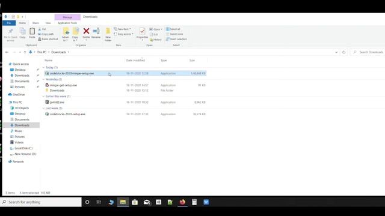The image size is (385, 216).
Task: Open Quick access in navigation pane
Action: [20, 64]
